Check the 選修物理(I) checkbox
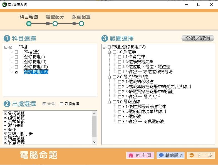Viewport: 218px width, 165px height. (x=16, y=57)
